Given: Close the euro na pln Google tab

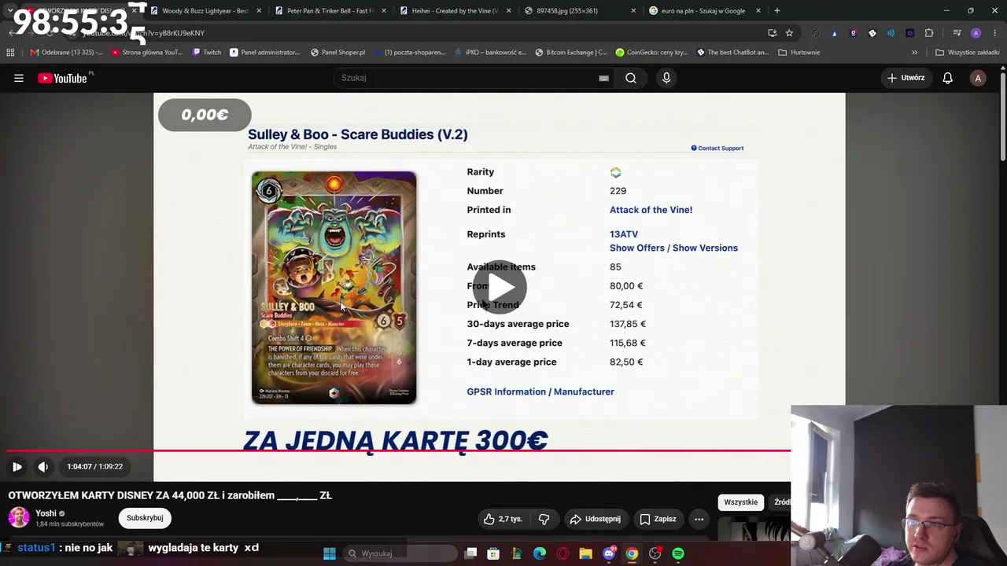Looking at the screenshot, I should [x=758, y=11].
